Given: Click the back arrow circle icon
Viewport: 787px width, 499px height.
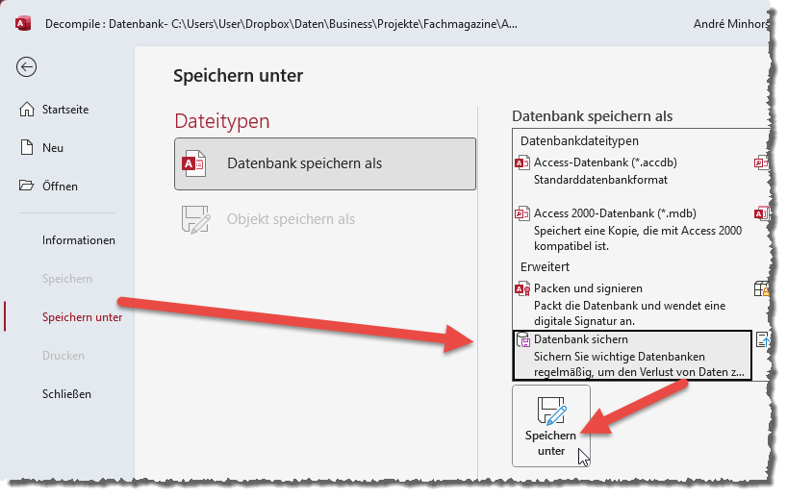Looking at the screenshot, I should (26, 66).
